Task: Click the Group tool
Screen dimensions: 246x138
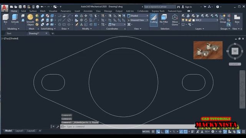Action: [x=223, y=19]
